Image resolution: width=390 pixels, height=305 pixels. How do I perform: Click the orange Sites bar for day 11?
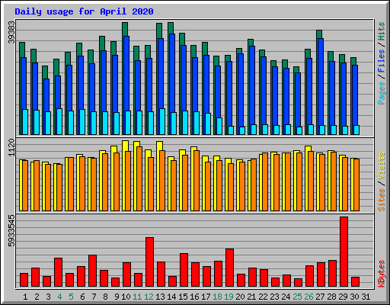click(139, 178)
